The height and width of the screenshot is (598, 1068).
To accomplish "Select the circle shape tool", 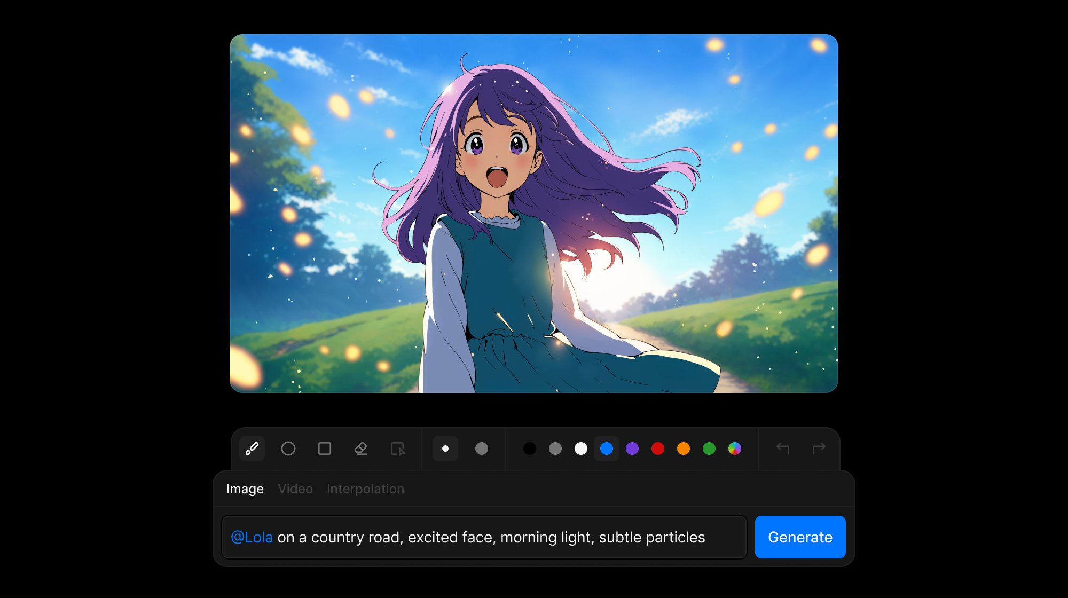I will tap(288, 448).
